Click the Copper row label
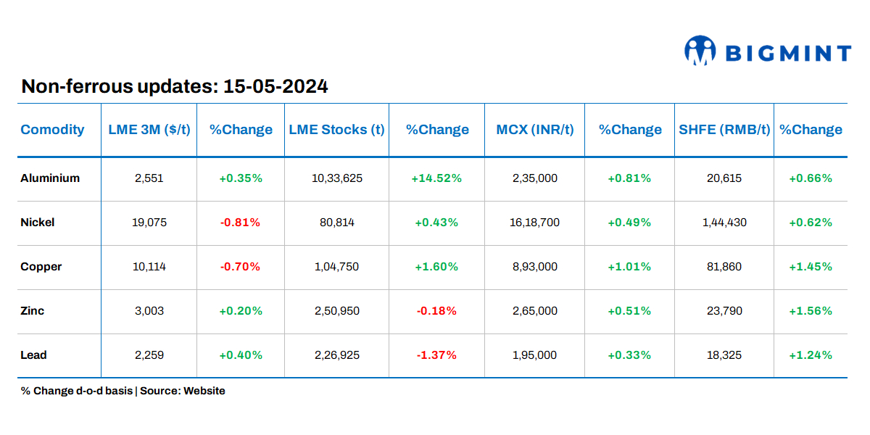The width and height of the screenshot is (870, 435). (41, 267)
